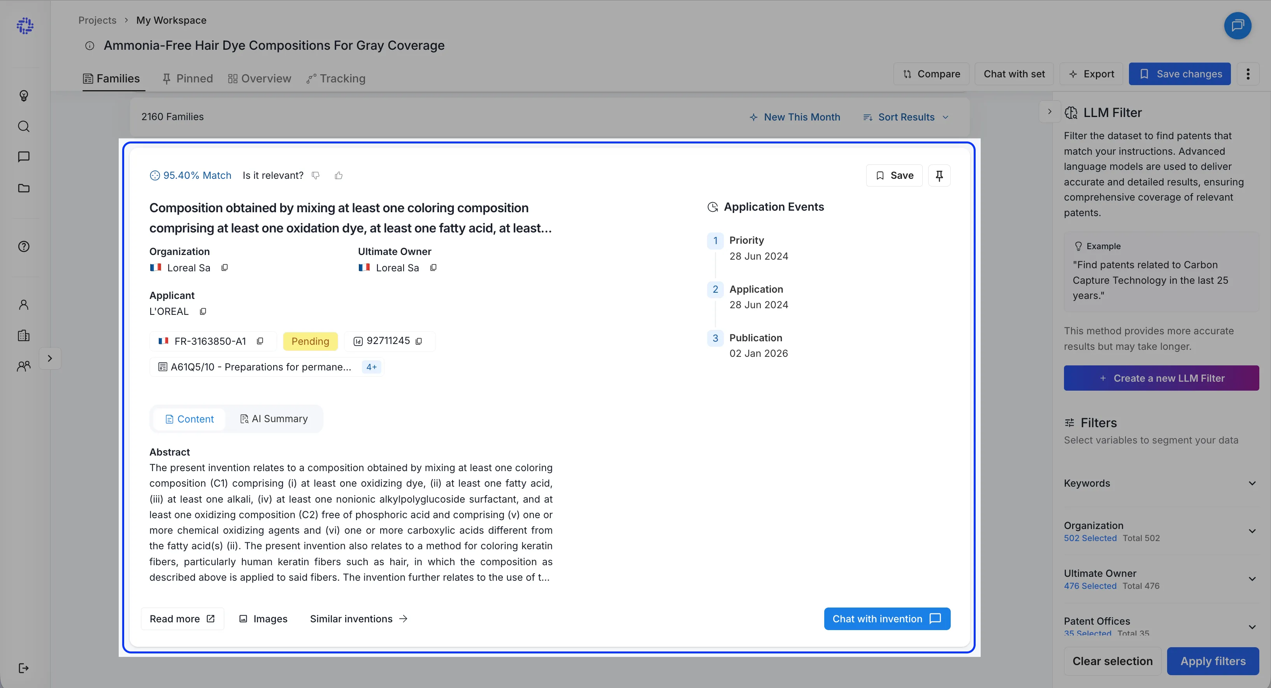Open the AI Summary tab

click(274, 419)
